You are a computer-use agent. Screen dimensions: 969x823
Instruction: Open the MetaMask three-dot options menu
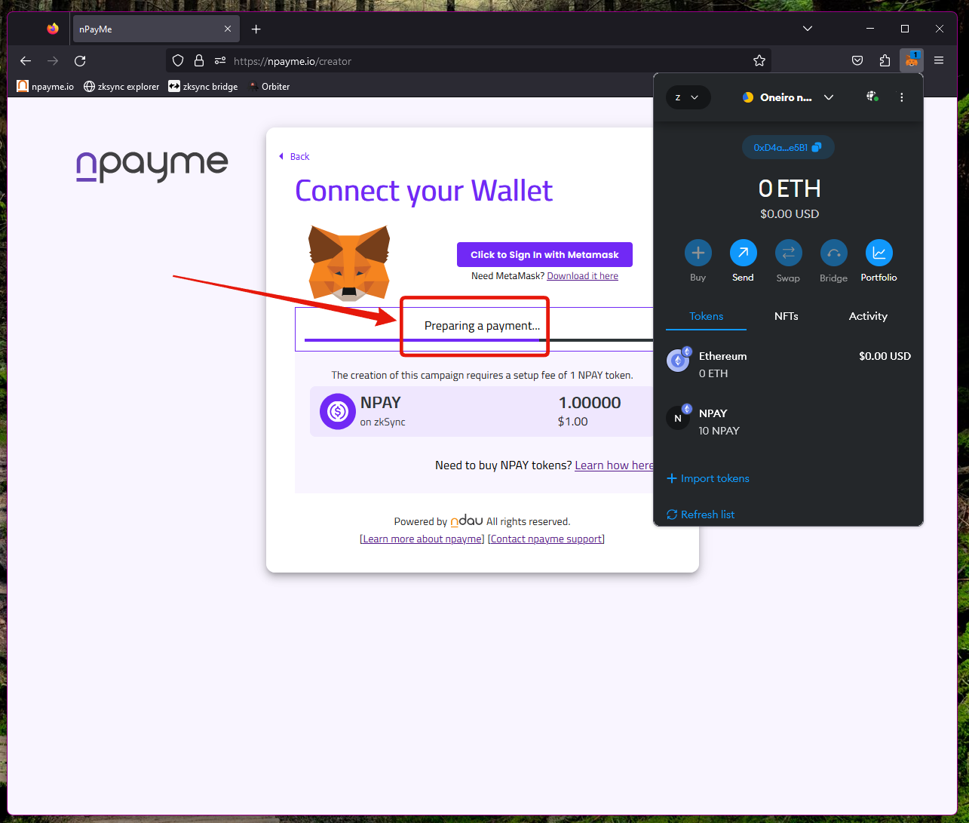tap(902, 97)
